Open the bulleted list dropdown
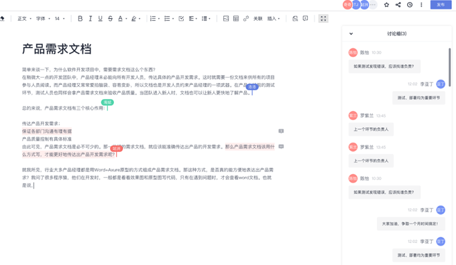 tap(169, 19)
